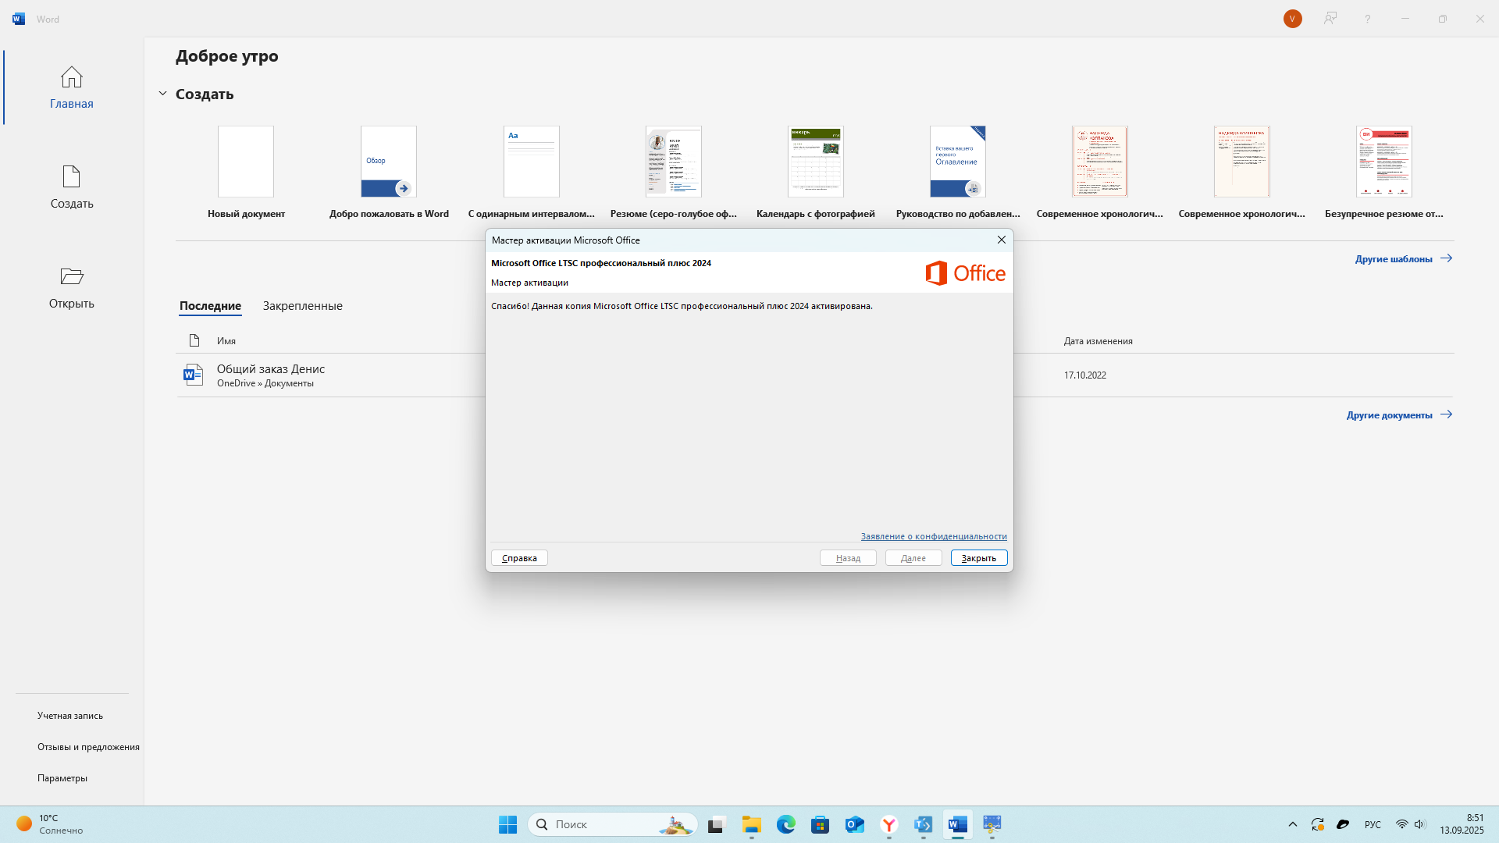Click the Закрыть button in activation wizard

(979, 558)
